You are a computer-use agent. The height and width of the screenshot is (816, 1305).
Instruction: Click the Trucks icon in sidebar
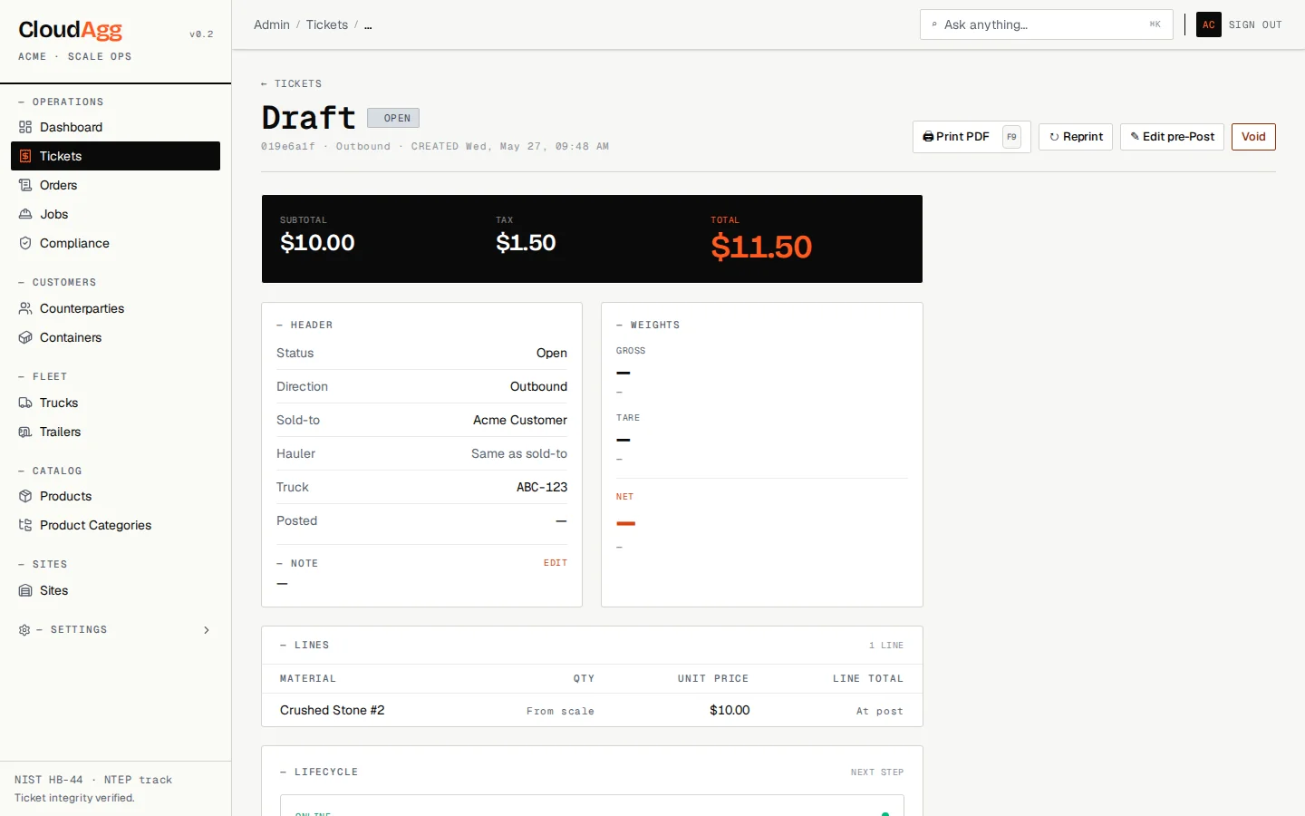(x=25, y=403)
